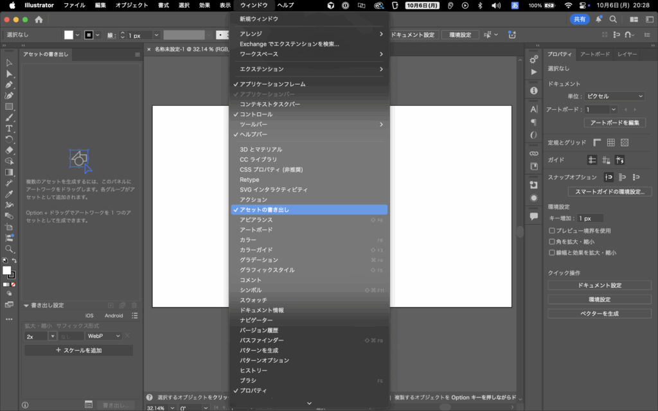Open the 単位 ピクセル units dropdown

[x=614, y=96]
